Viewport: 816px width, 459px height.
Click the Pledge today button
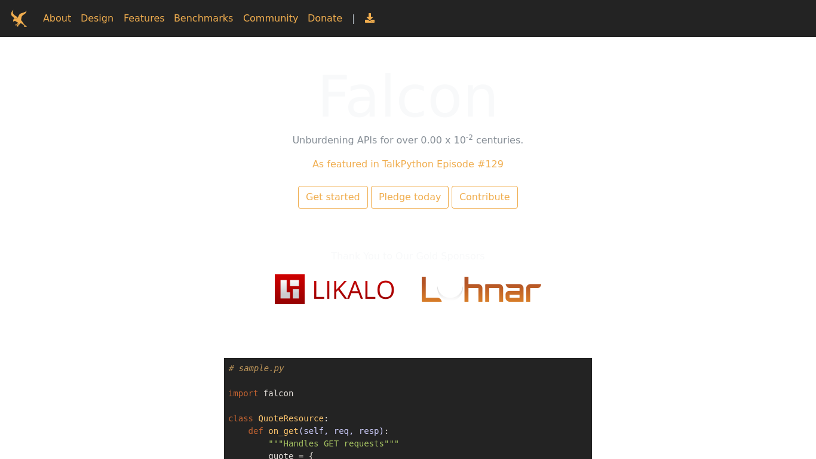tap(410, 197)
